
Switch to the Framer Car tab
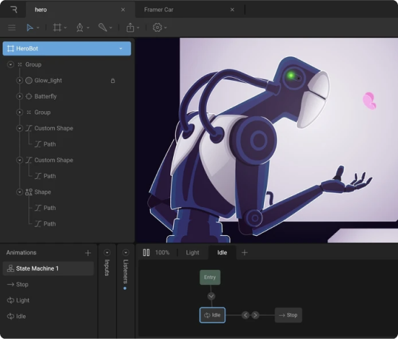(159, 9)
